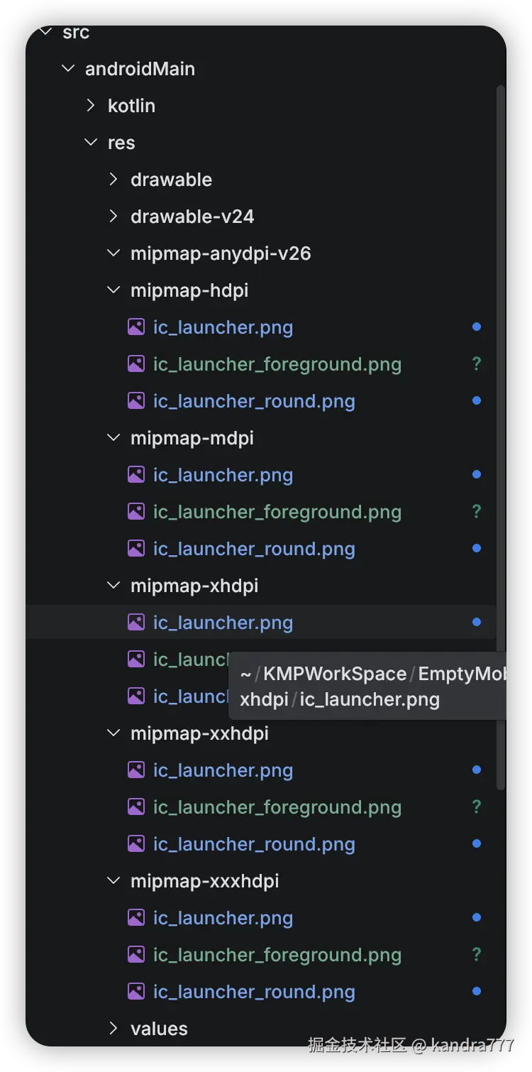Select the androidMain folder name
Screen dimensions: 532x1072
point(140,69)
